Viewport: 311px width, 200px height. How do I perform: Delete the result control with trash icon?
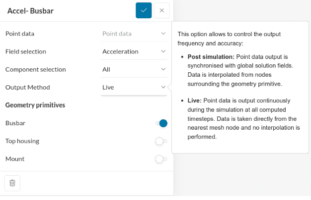pos(12,183)
